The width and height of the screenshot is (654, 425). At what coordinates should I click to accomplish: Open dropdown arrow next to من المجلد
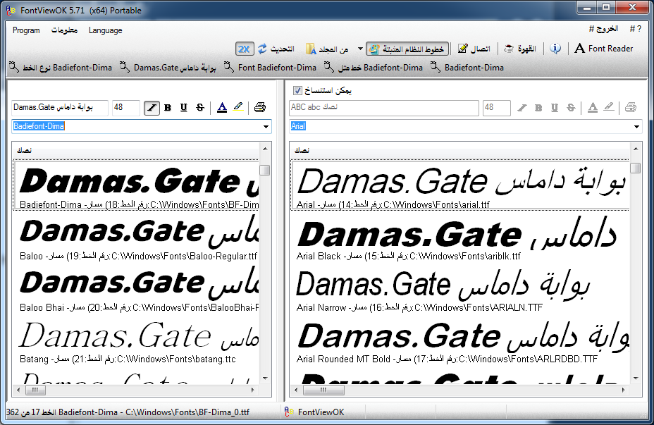click(360, 49)
